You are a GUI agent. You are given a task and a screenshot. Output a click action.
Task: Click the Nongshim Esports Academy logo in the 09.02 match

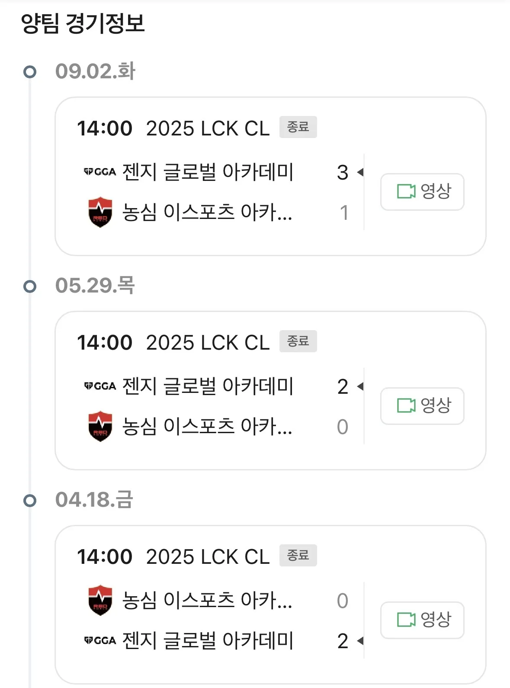(100, 212)
